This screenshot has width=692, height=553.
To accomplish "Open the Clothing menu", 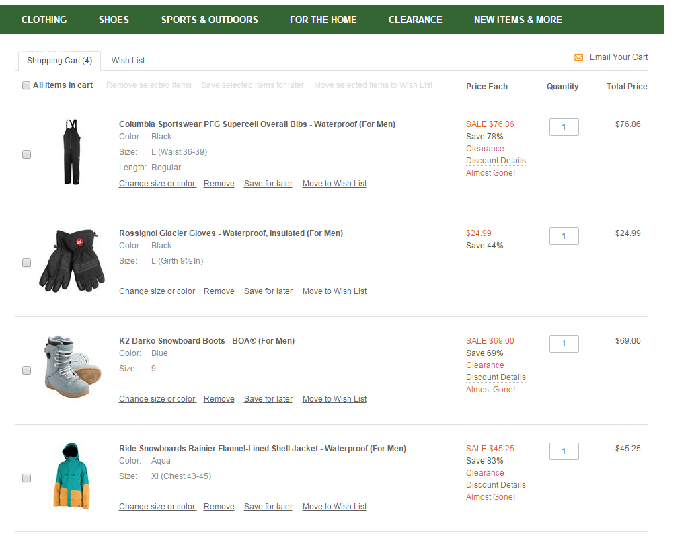I will click(44, 20).
